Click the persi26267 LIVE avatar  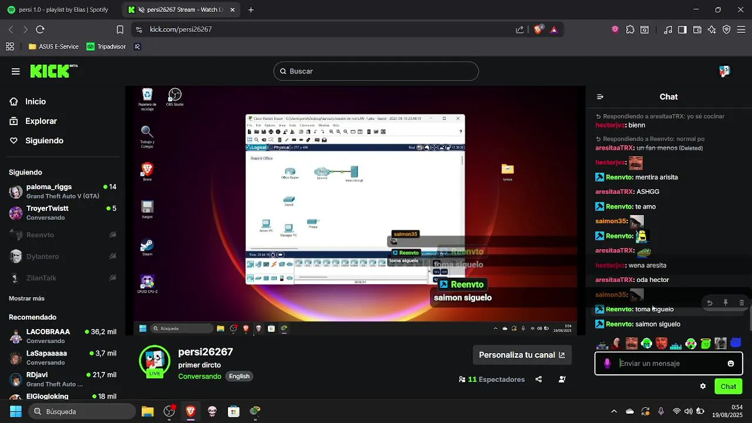155,361
